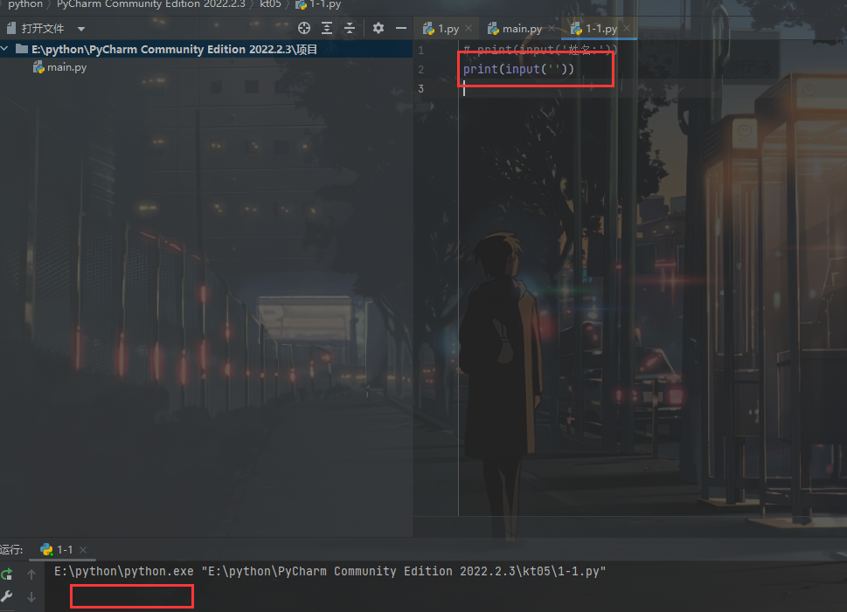Click line number 2 in the gutter

click(x=420, y=70)
